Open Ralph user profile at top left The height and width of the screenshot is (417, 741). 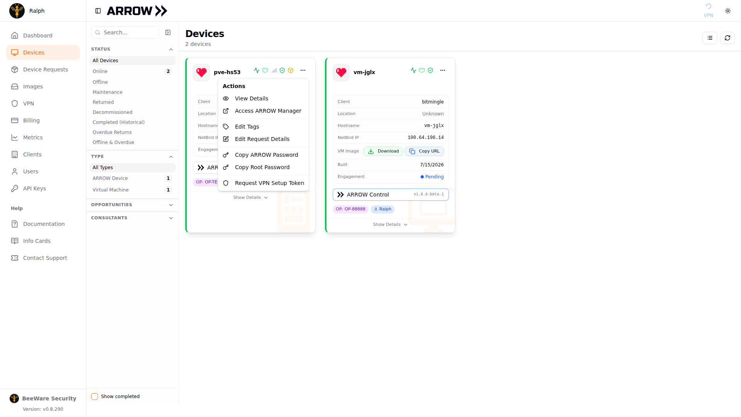(x=27, y=11)
